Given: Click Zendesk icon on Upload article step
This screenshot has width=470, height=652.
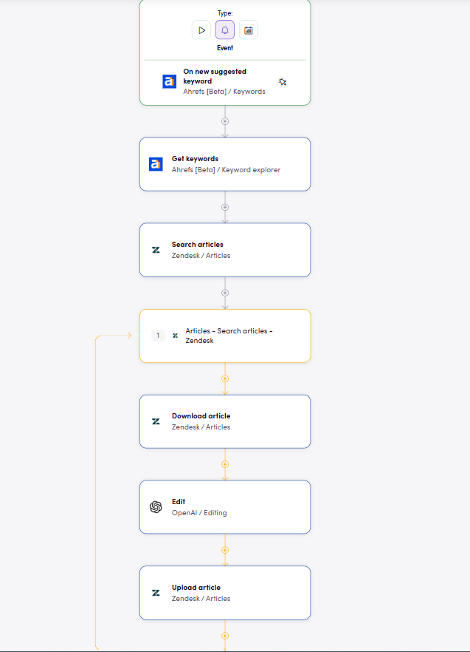Looking at the screenshot, I should coord(156,593).
